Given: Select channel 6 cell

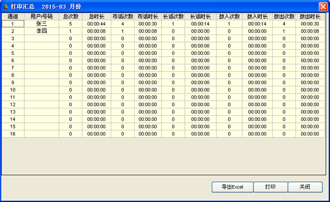Looking at the screenshot, I should tap(13, 60).
